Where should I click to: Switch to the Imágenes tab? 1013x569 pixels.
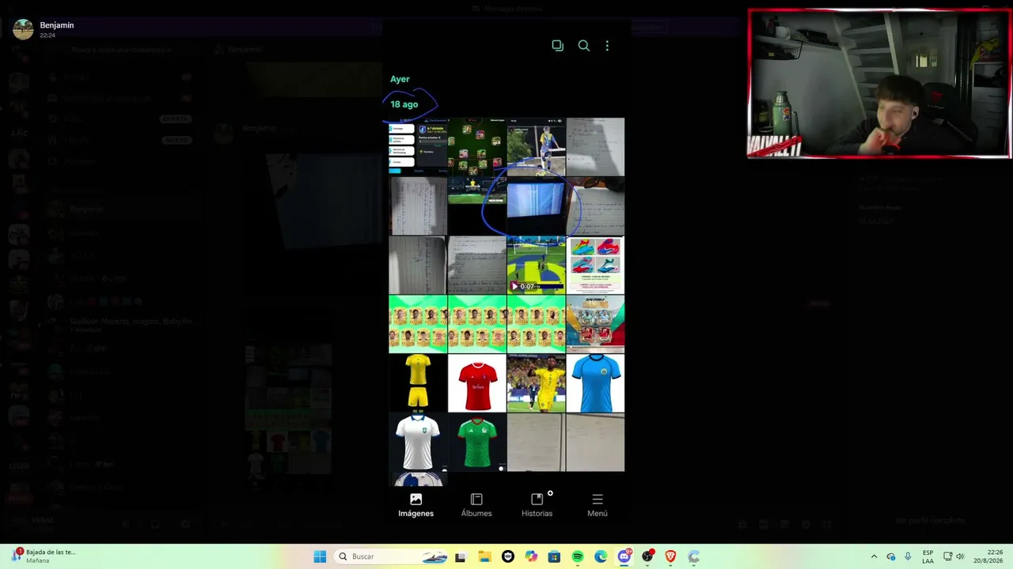(416, 505)
